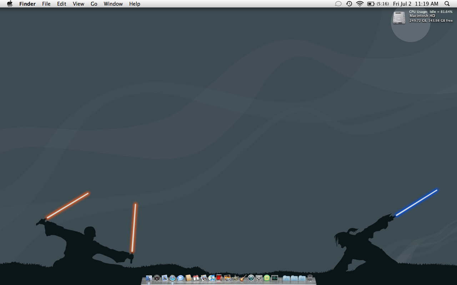Open the Go menu
The height and width of the screenshot is (285, 457).
click(94, 4)
